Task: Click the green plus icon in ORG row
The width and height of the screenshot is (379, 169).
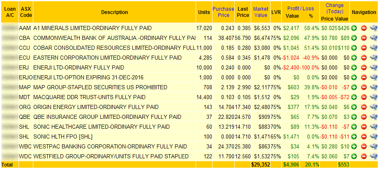Action: (x=354, y=107)
